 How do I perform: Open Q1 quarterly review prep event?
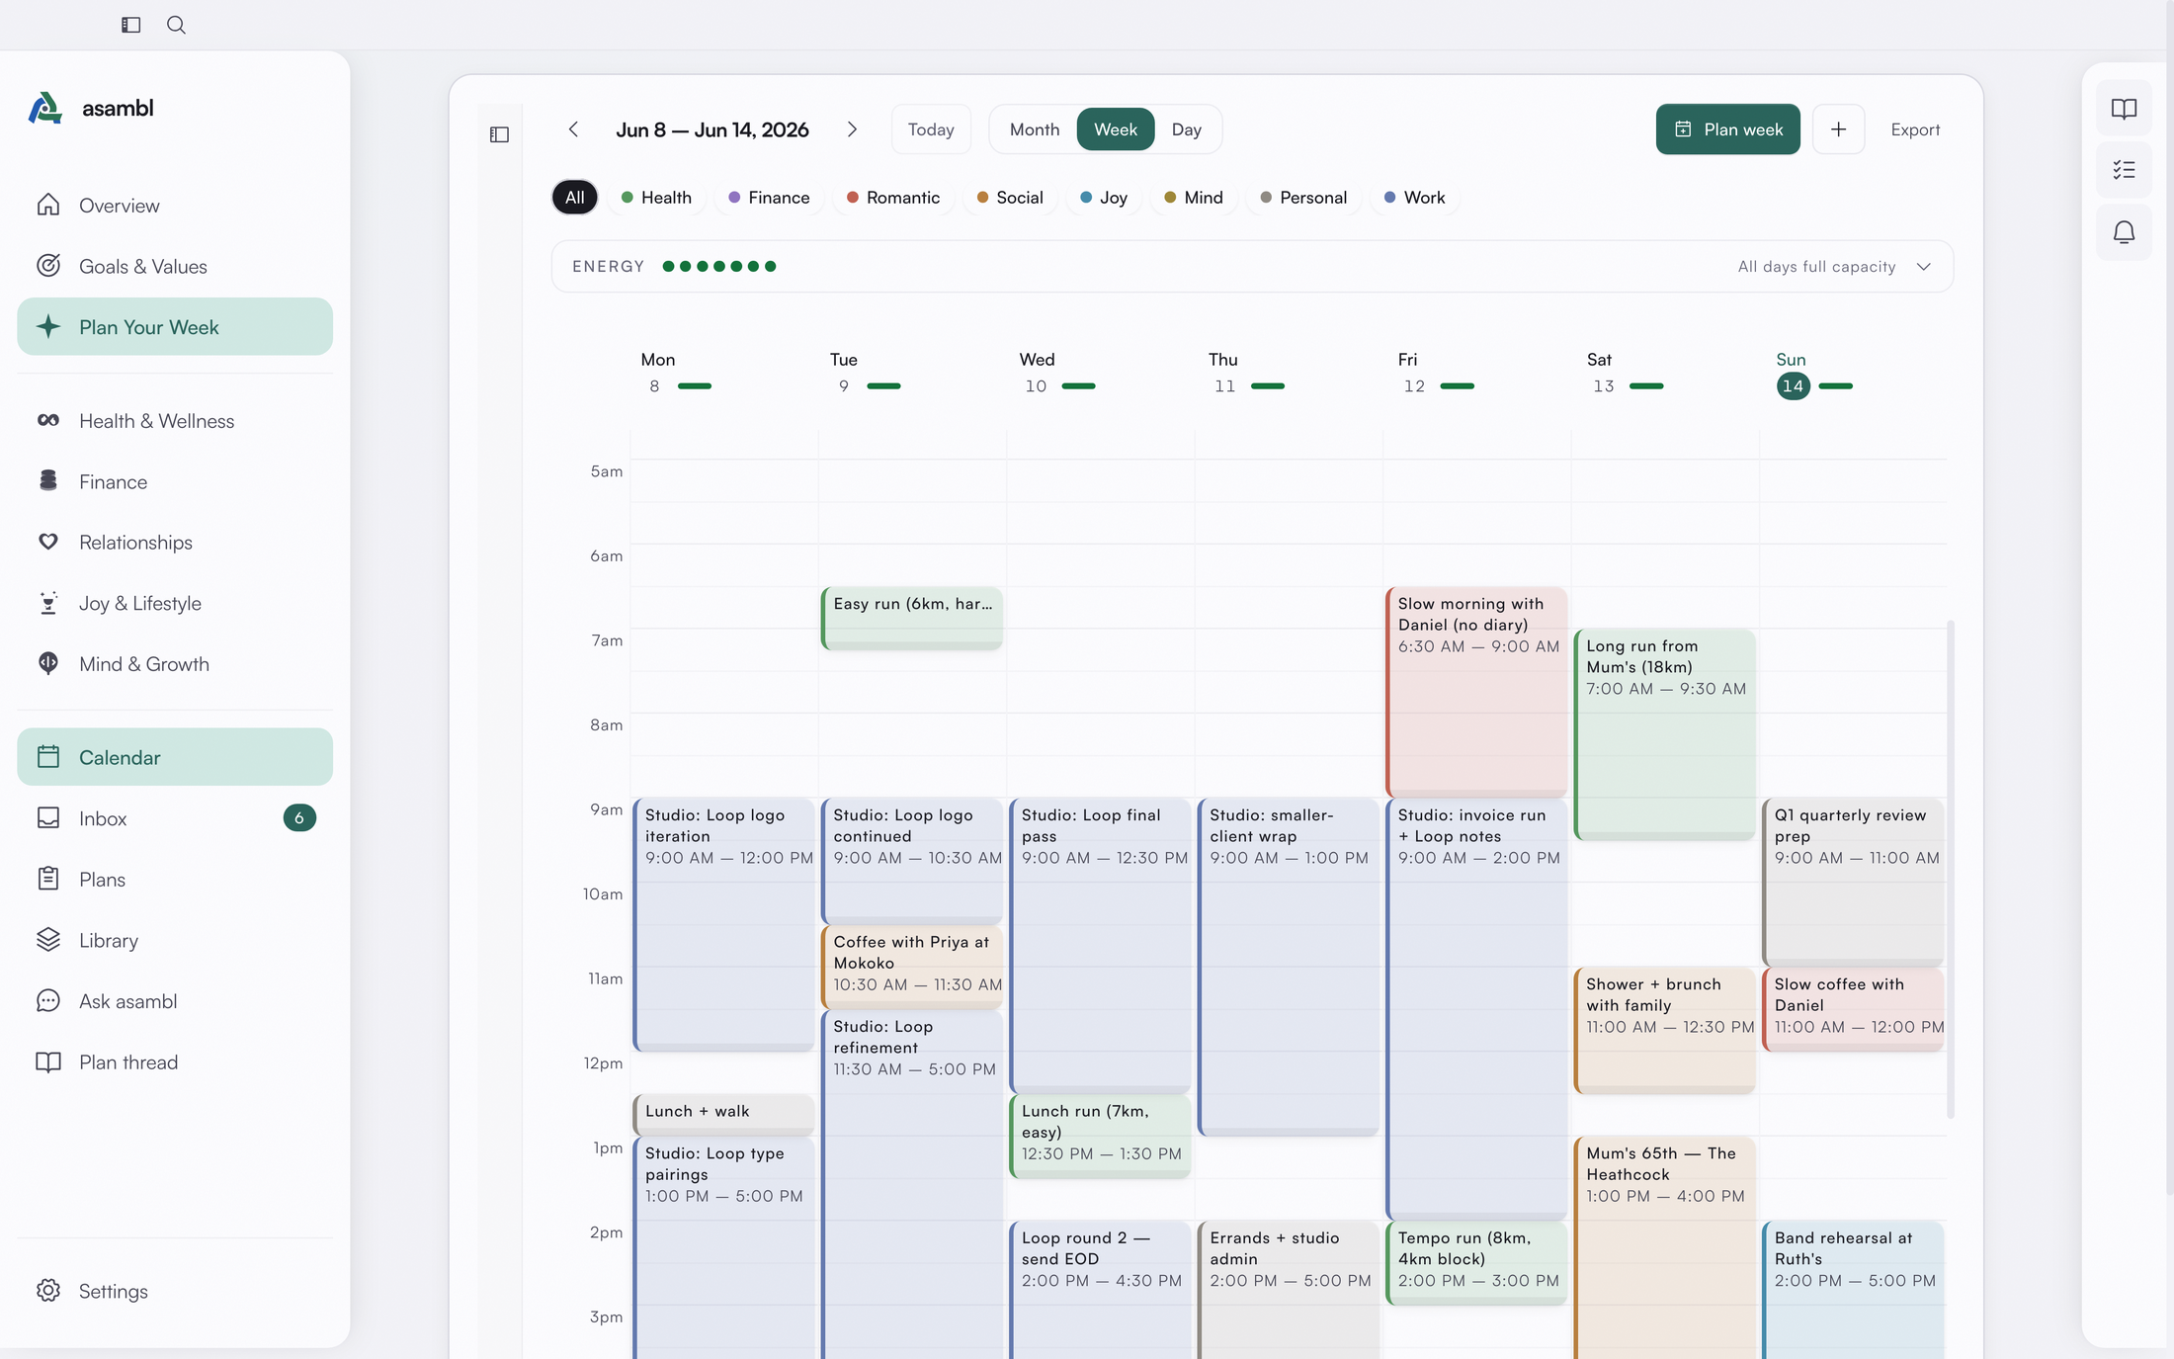pos(1854,882)
